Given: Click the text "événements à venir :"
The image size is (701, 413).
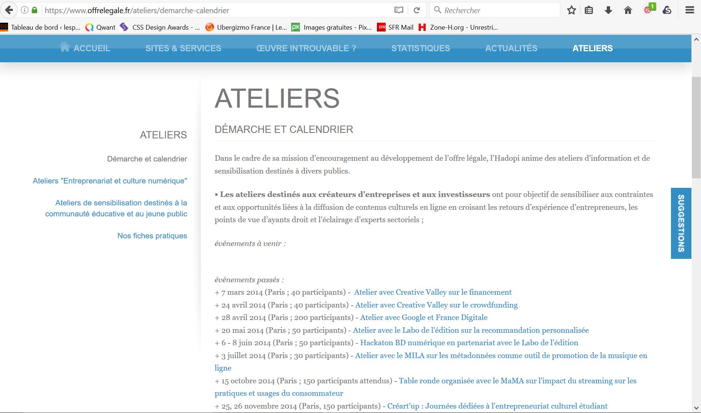Looking at the screenshot, I should [x=250, y=243].
